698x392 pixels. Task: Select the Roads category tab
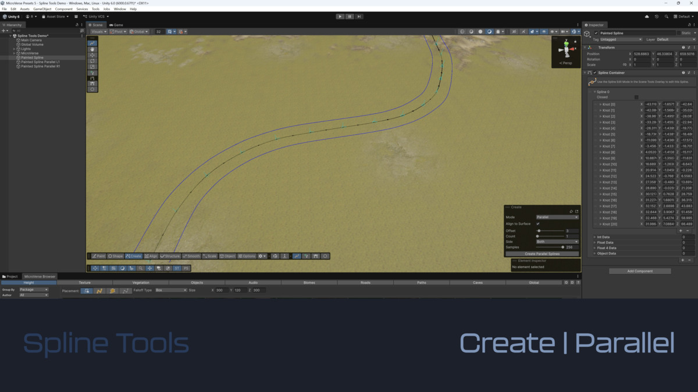[x=365, y=283]
